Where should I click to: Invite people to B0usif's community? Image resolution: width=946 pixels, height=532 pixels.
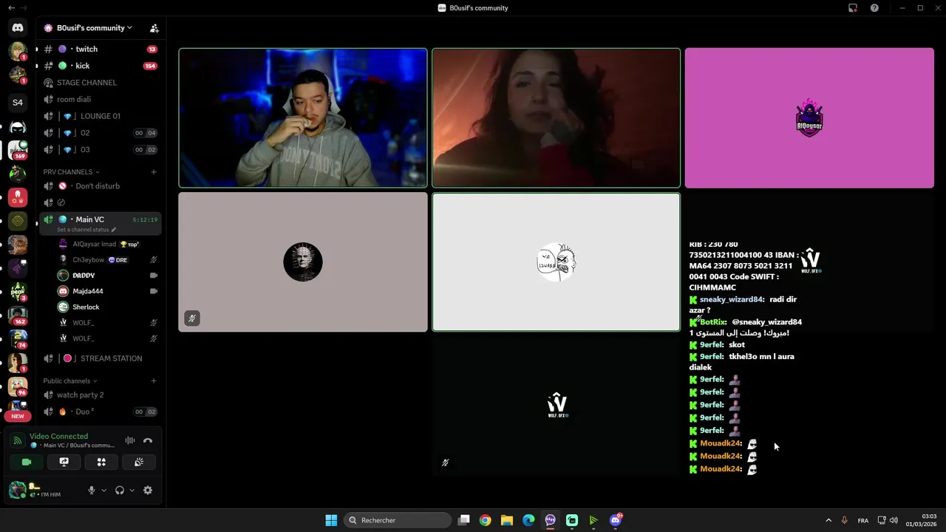tap(154, 28)
